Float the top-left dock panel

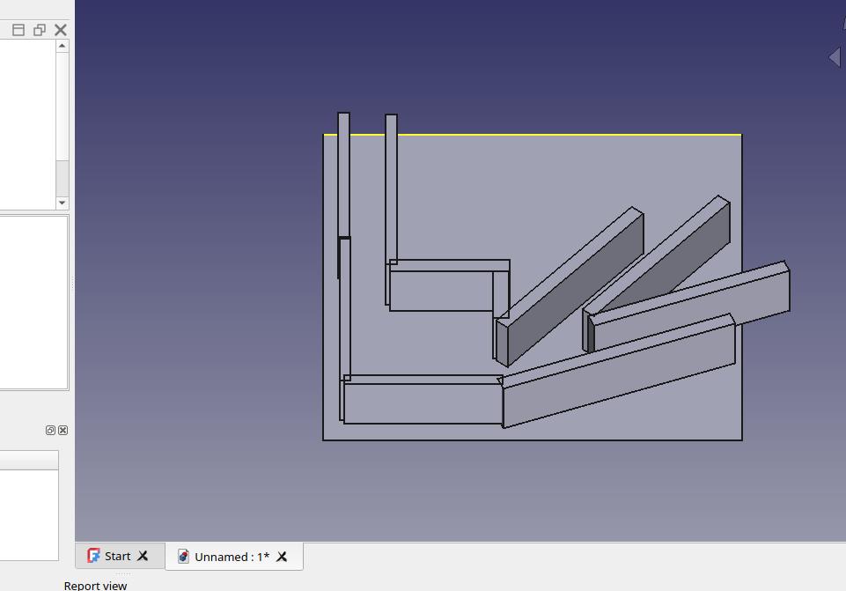pos(40,30)
